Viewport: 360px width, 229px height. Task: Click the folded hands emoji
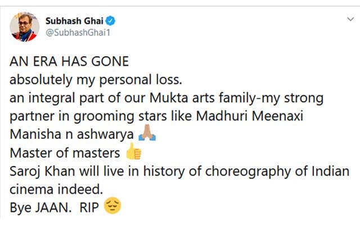pos(147,133)
